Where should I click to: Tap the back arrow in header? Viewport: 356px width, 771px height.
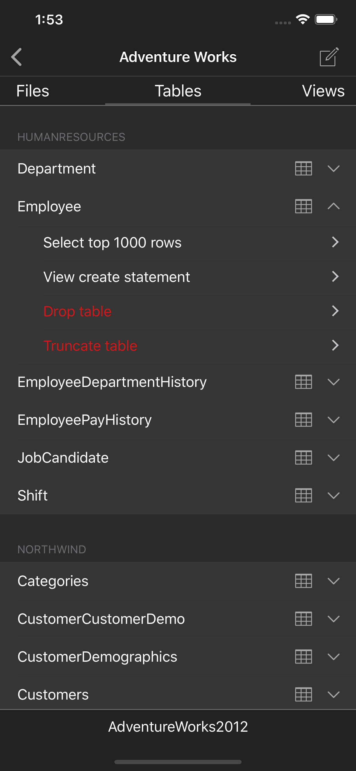17,57
